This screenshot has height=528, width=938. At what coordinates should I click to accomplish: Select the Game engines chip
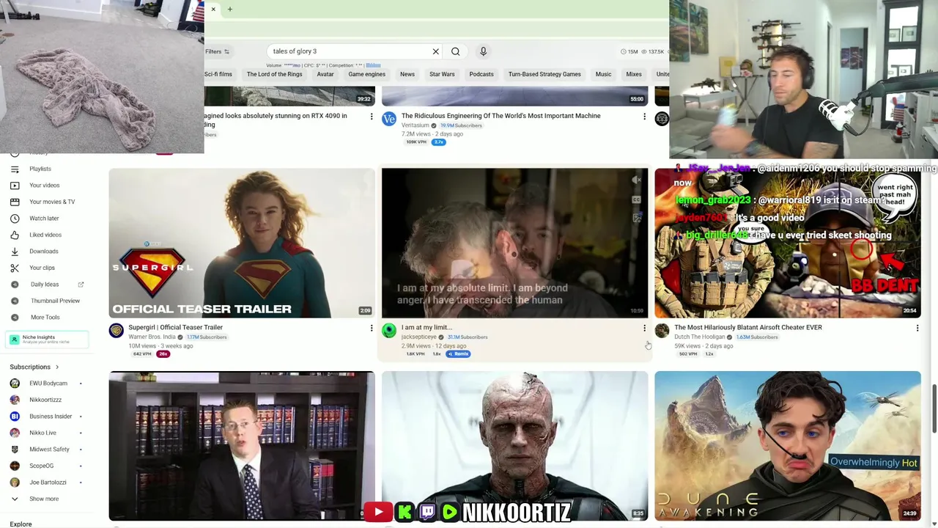[366, 74]
